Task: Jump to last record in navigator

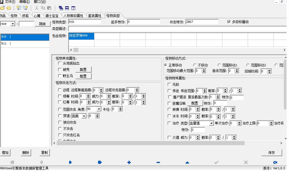Action: 100,162
